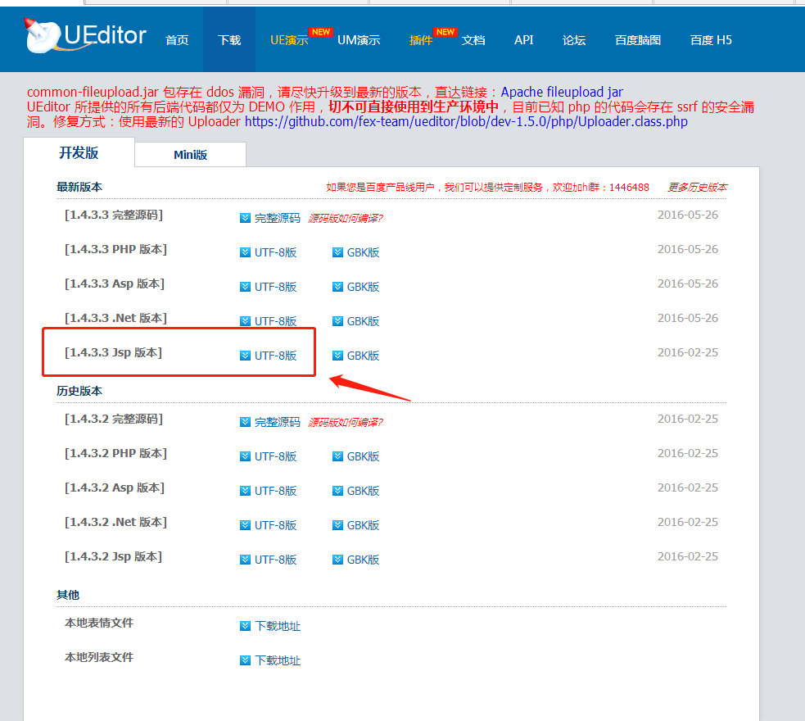Screen dimensions: 805x721
Task: Follow the Apache fileupload jar link
Action: point(562,92)
